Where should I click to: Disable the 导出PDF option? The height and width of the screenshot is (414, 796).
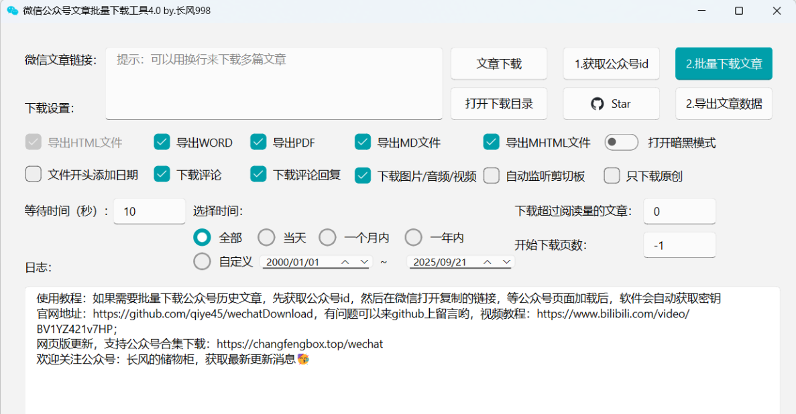click(x=258, y=142)
